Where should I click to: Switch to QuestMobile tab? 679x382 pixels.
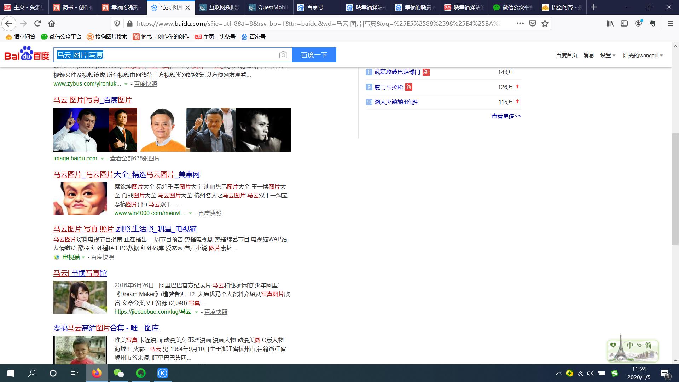pyautogui.click(x=269, y=7)
